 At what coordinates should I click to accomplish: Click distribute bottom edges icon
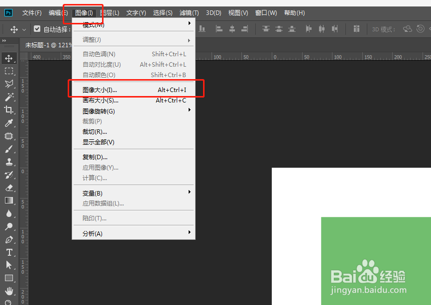pos(292,29)
